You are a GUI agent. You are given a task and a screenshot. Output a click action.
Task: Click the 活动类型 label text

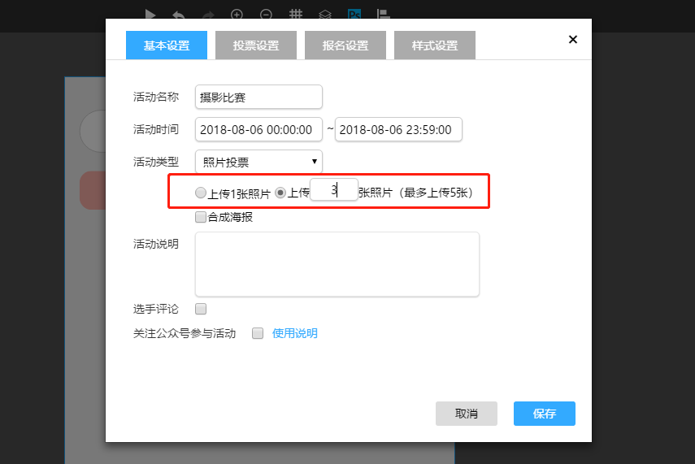click(x=156, y=162)
